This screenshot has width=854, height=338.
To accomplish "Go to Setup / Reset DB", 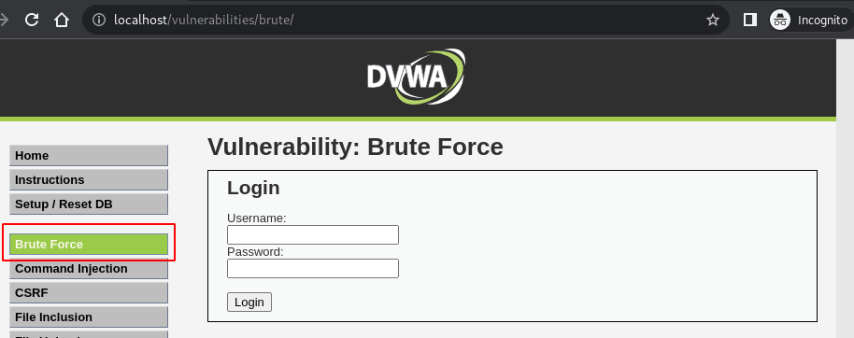I will [89, 204].
